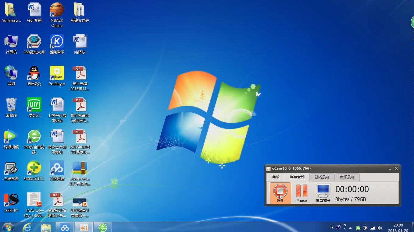Show hidden system tray icons
This screenshot has height=232, width=414.
[350, 228]
